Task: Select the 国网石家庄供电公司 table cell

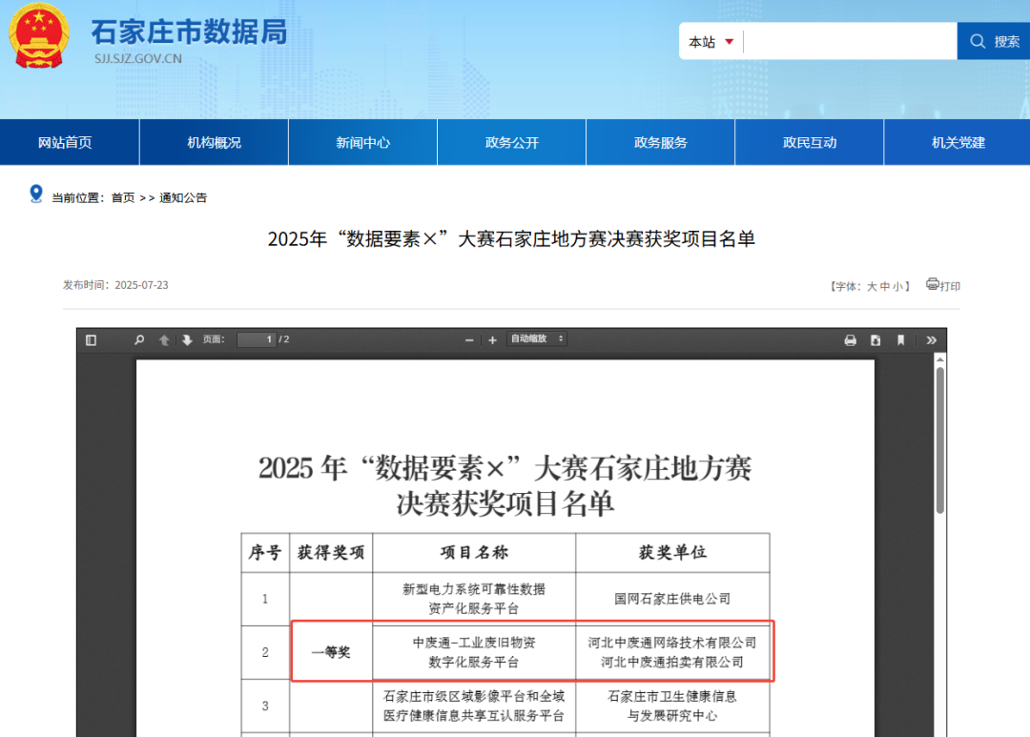Action: click(672, 599)
